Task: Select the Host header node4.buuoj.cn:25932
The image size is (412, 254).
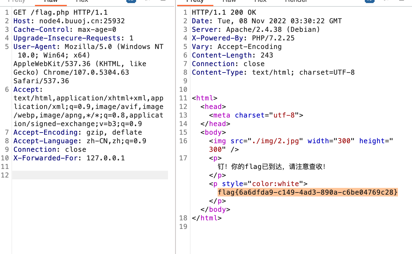Action: point(69,21)
